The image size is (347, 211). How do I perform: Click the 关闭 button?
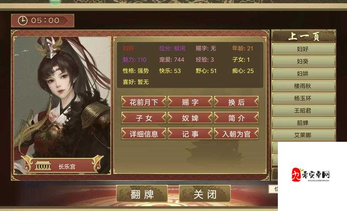coord(205,194)
